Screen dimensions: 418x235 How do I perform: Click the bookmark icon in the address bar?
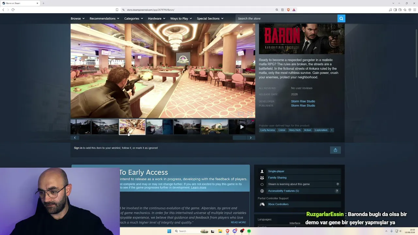117,10
